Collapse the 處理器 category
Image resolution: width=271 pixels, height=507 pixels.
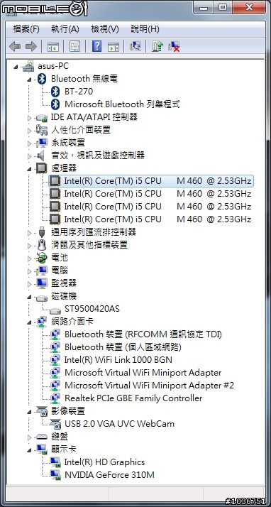coord(29,169)
